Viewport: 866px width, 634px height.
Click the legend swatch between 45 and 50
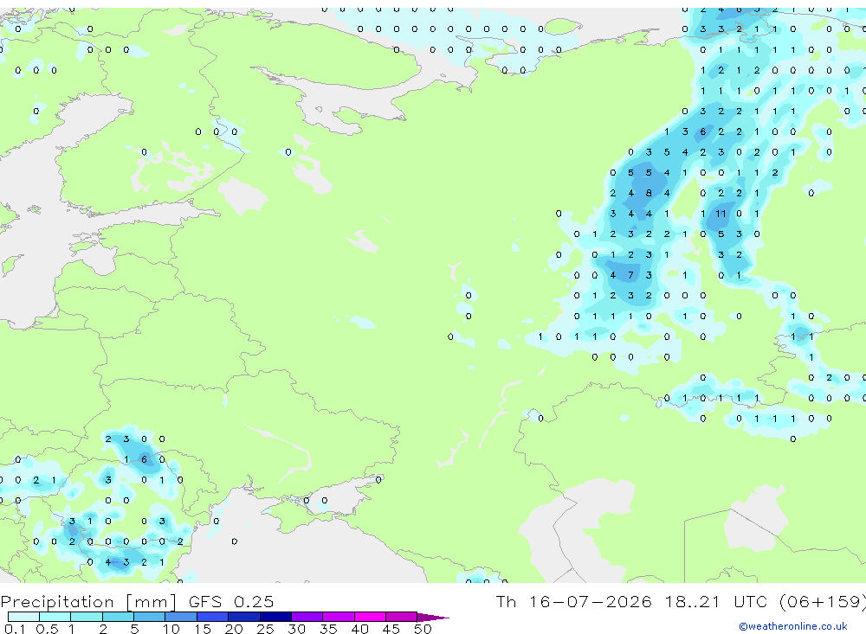tap(402, 617)
